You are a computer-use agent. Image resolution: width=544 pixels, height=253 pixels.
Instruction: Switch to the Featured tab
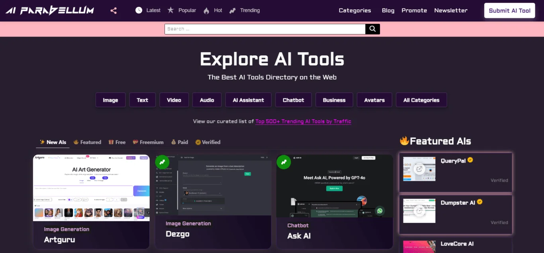tap(87, 142)
